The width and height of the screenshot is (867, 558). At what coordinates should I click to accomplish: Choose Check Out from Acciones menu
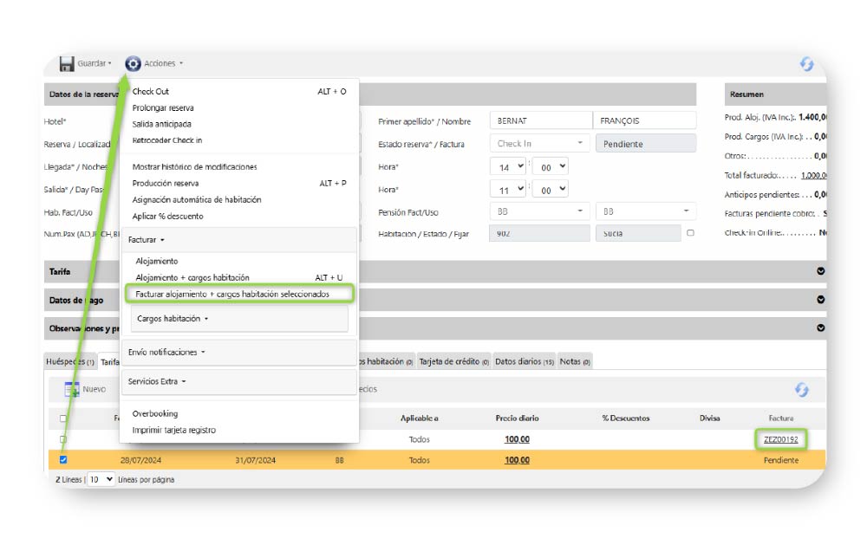tap(151, 92)
